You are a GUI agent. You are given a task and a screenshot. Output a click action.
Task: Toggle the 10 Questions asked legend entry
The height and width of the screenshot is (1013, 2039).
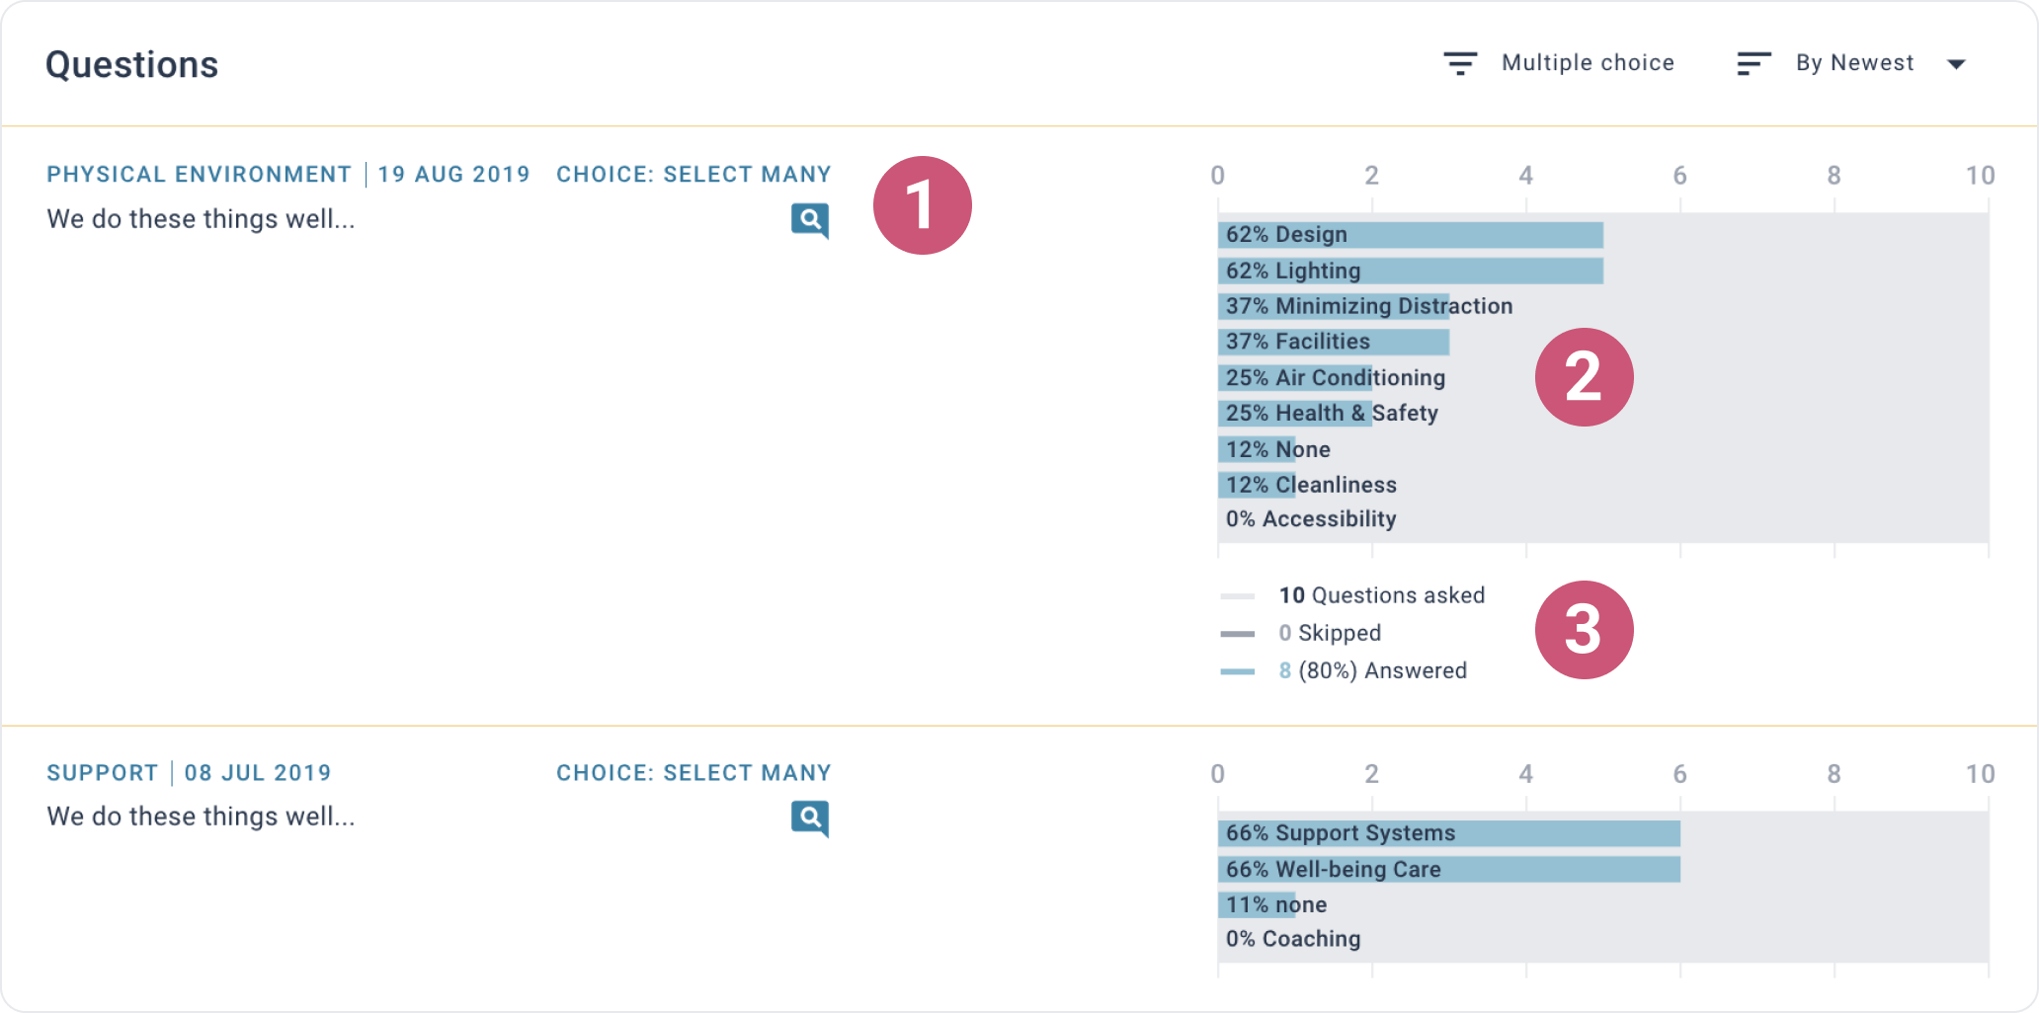pyautogui.click(x=1352, y=595)
